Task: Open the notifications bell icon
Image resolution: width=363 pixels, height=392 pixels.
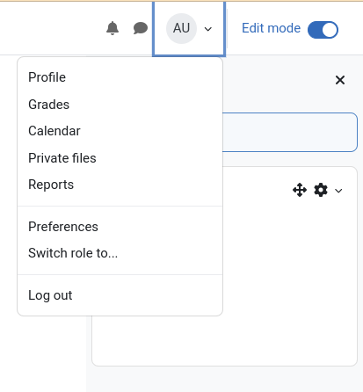Action: point(113,28)
